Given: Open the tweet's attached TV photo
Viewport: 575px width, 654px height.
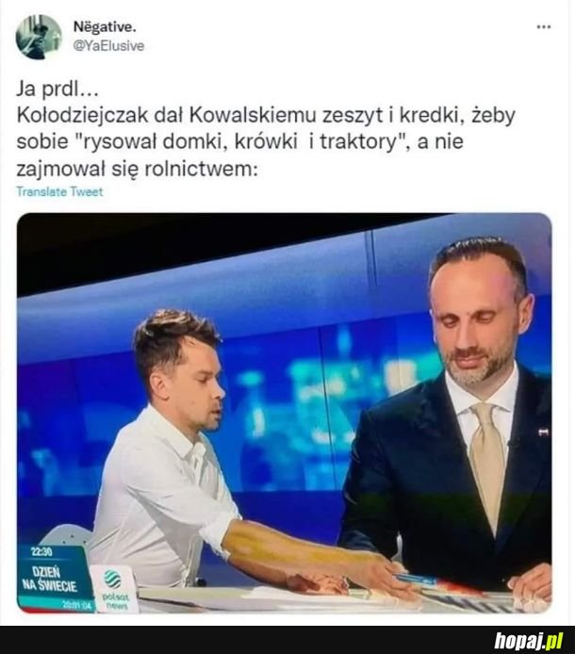Looking at the screenshot, I should pyautogui.click(x=284, y=413).
